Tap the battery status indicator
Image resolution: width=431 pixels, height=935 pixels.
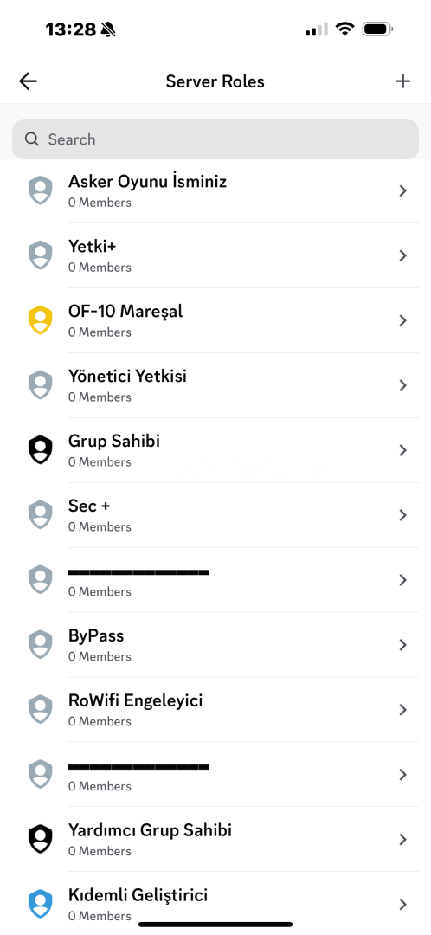pyautogui.click(x=377, y=29)
